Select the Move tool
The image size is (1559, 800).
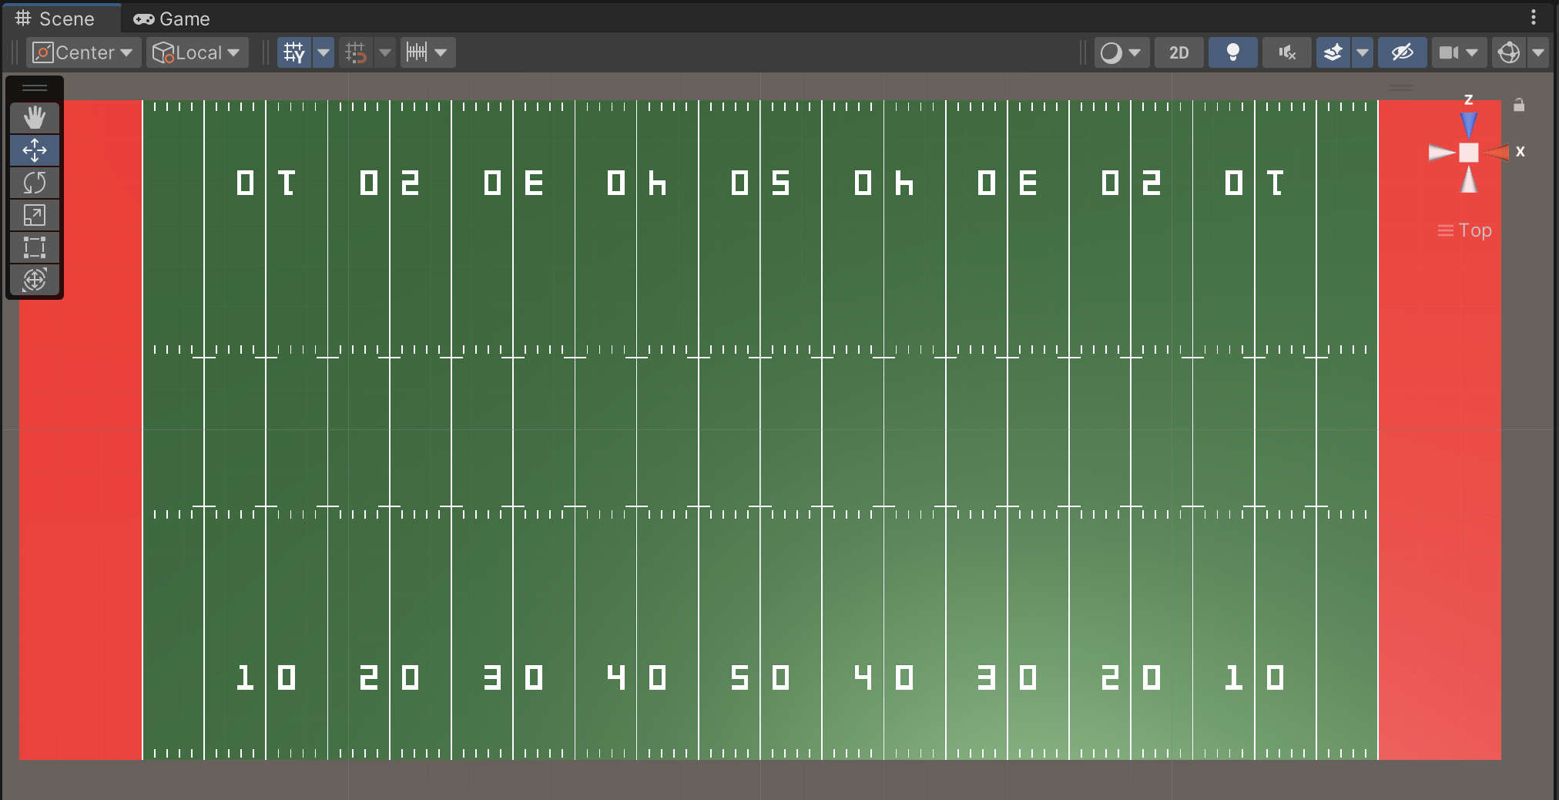35,150
